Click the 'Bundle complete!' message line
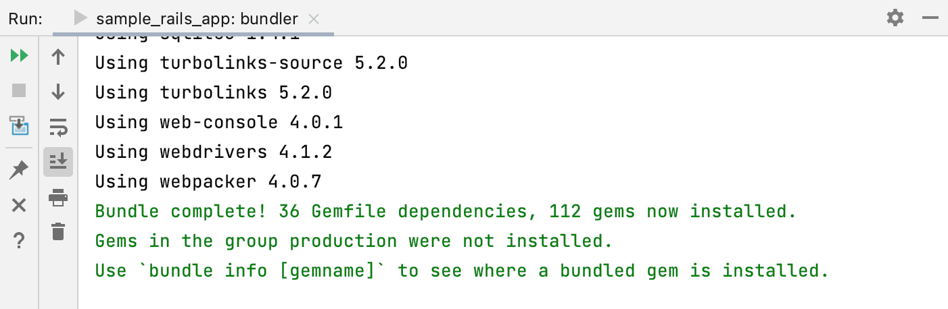Screen dimensions: 948x309 pos(446,211)
